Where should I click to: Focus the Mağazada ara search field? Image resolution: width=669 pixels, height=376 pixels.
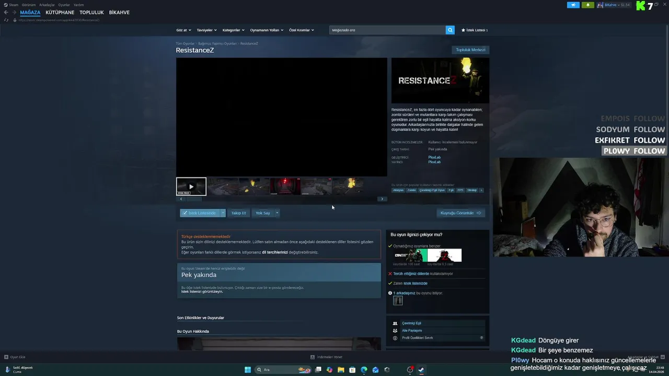pos(387,30)
